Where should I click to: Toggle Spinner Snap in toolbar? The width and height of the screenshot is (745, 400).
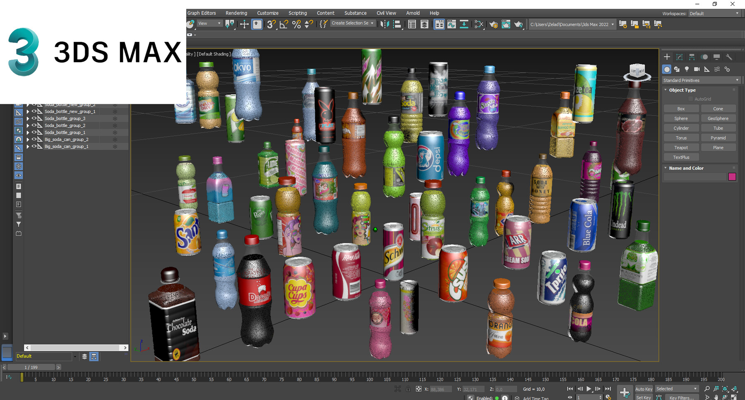coord(309,24)
